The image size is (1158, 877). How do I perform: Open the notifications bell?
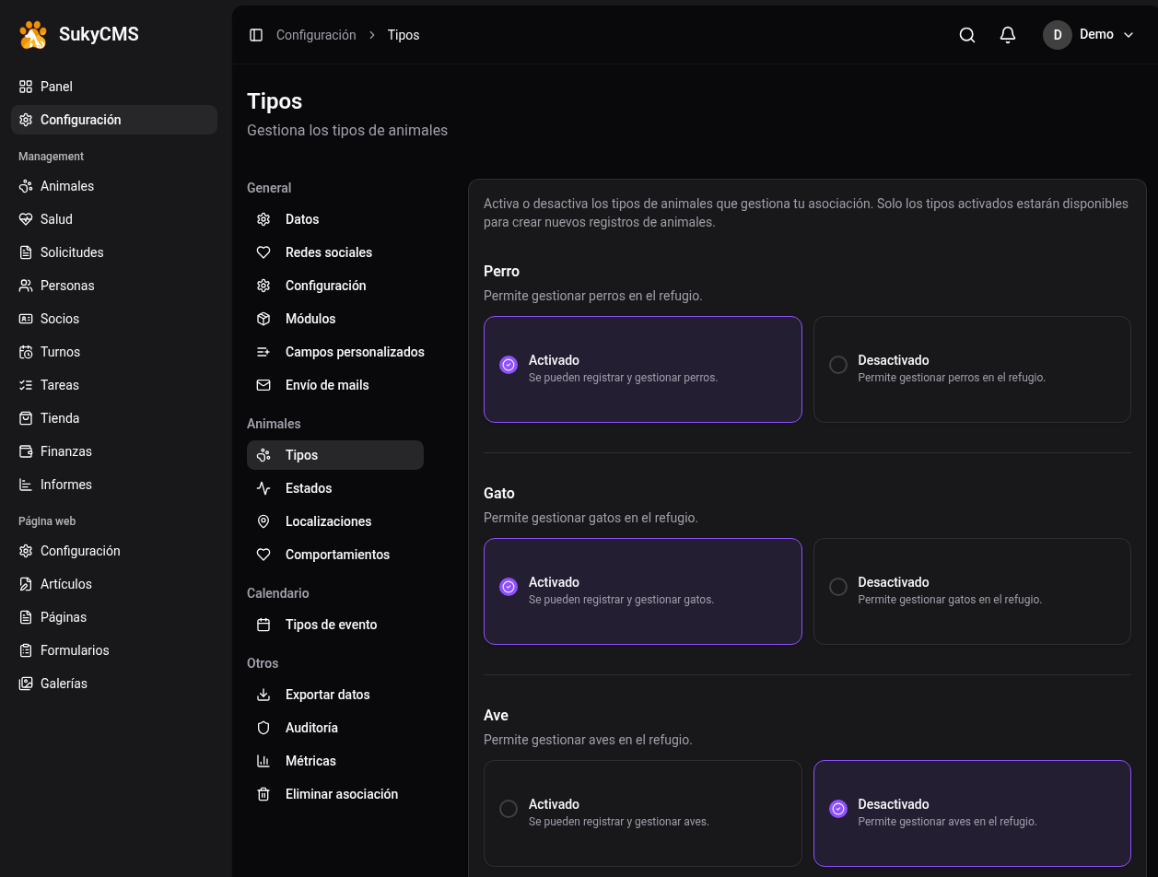(1007, 35)
